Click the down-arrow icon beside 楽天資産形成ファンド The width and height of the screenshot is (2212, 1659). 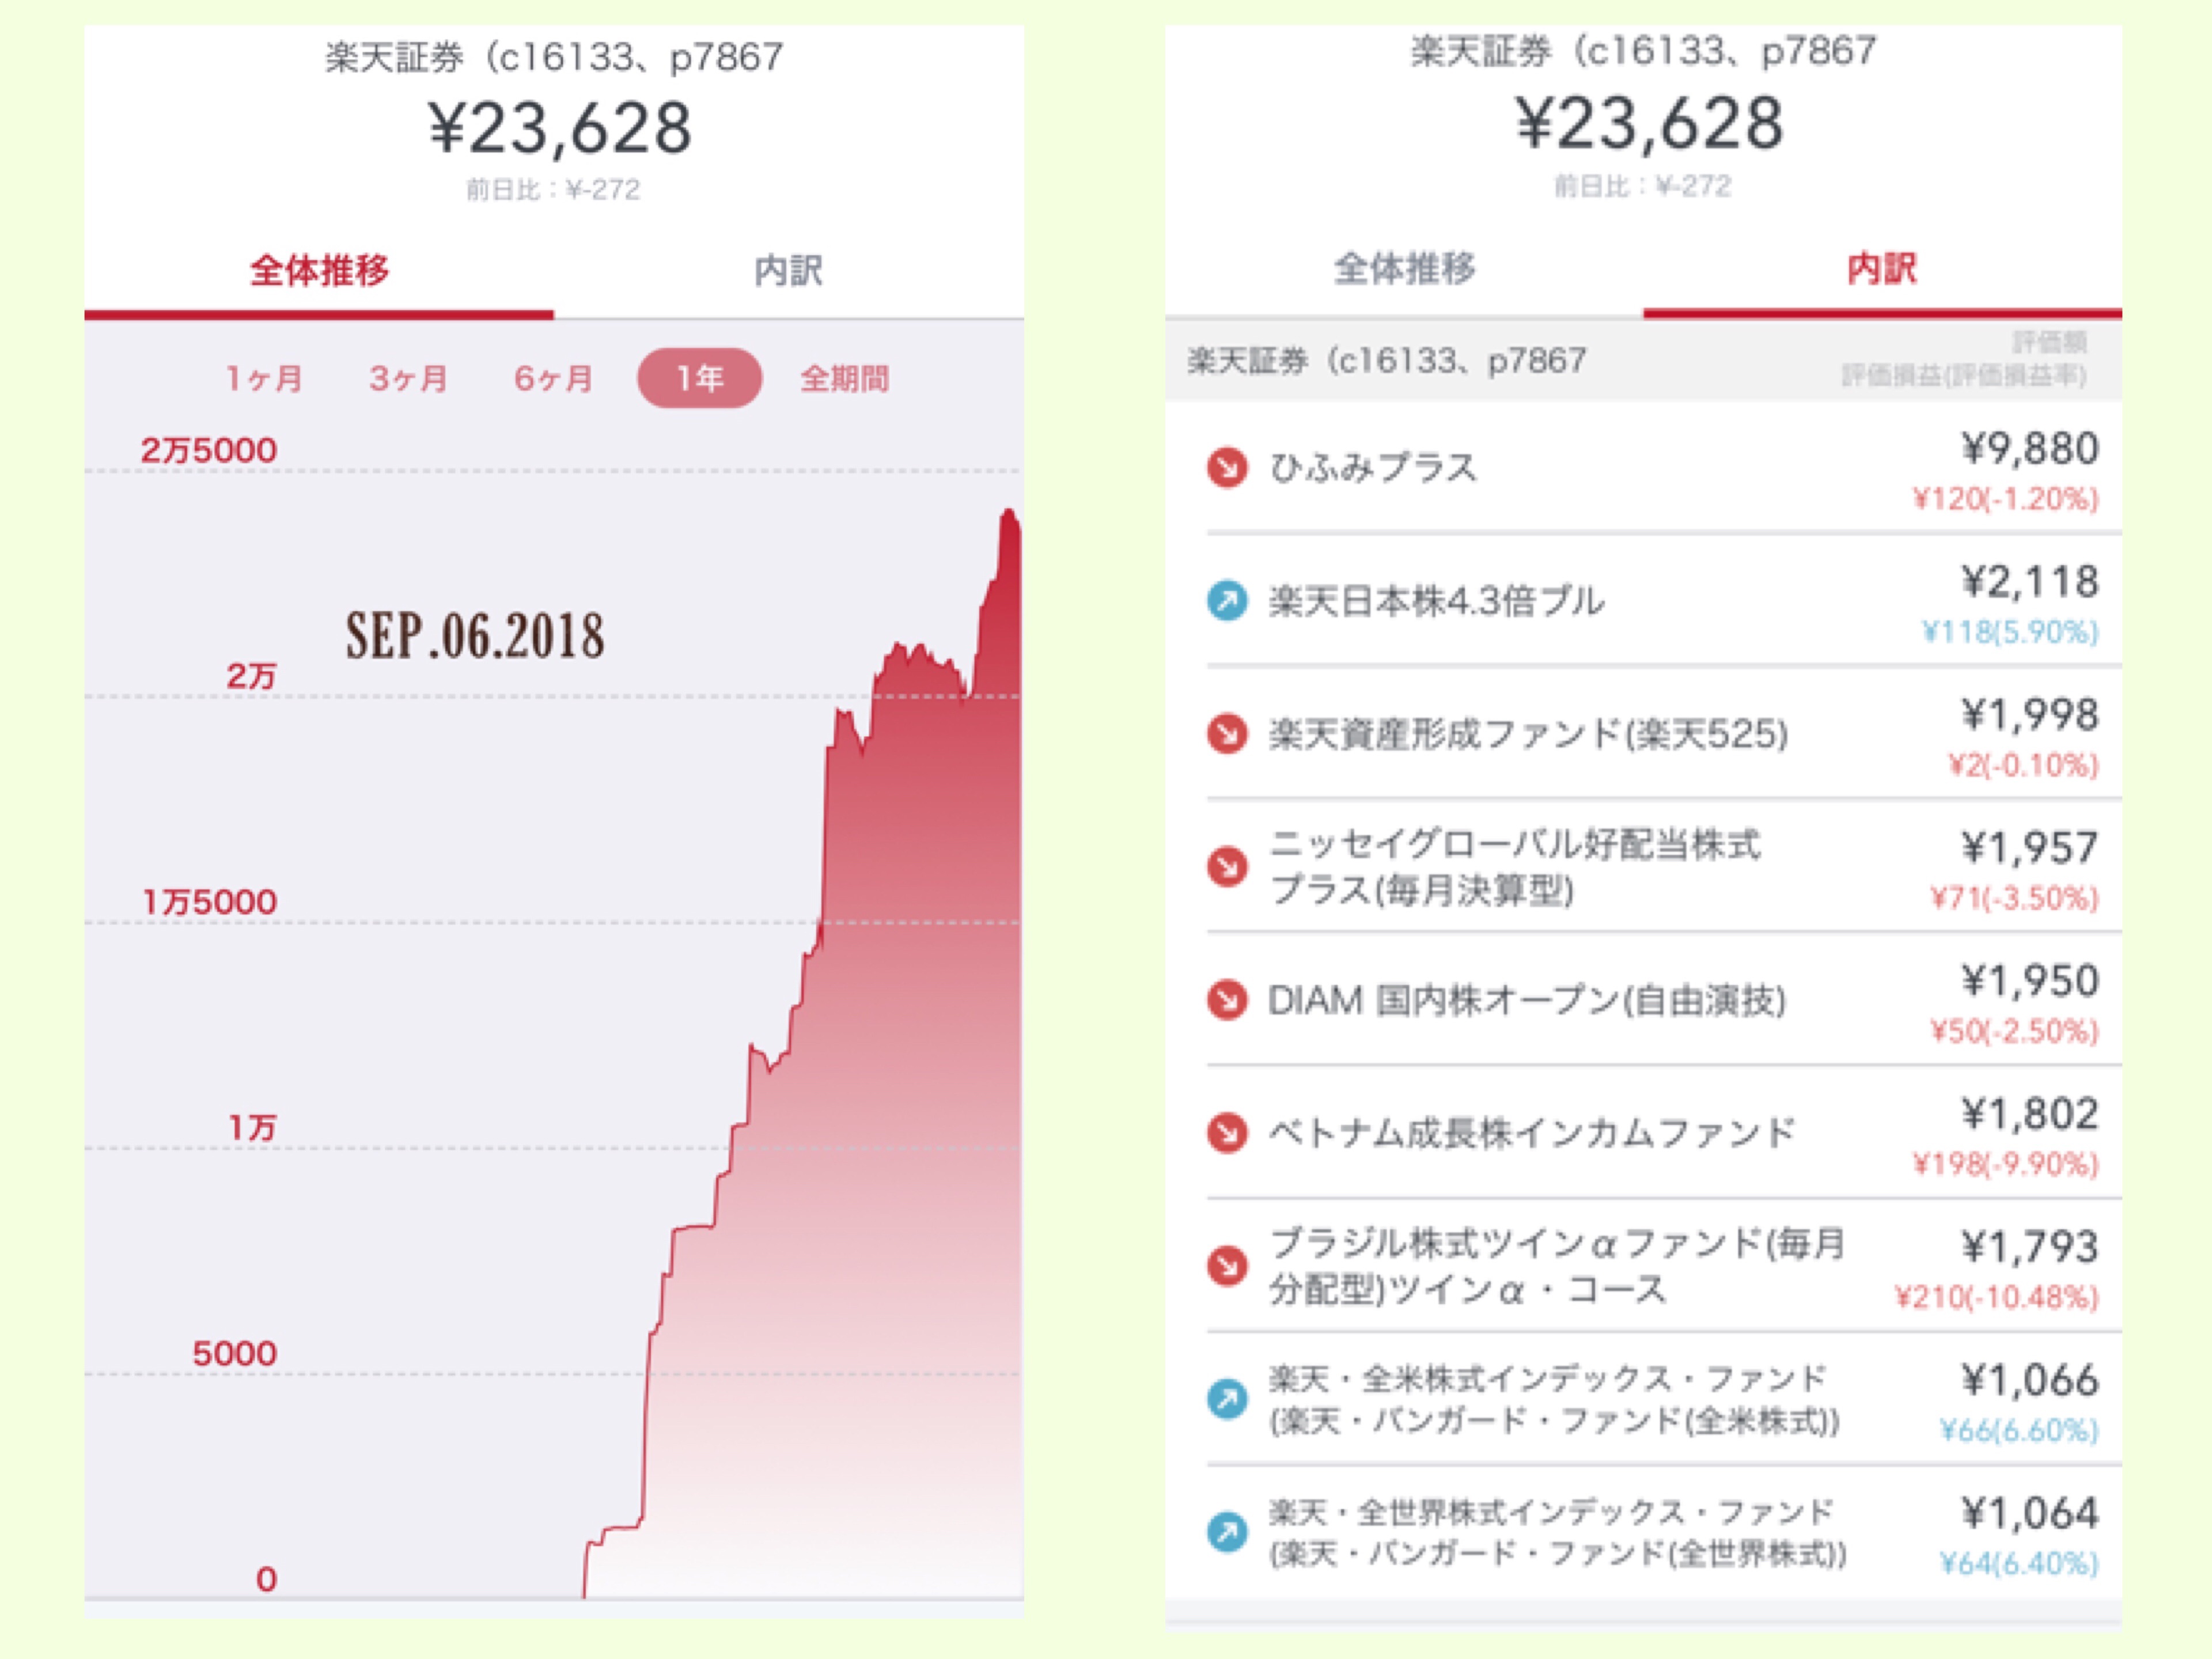(1227, 733)
